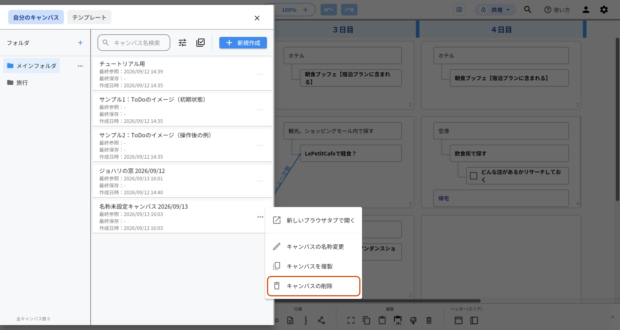Select the 帰宅 card on 4日目
620x330 pixels.
[x=501, y=198]
